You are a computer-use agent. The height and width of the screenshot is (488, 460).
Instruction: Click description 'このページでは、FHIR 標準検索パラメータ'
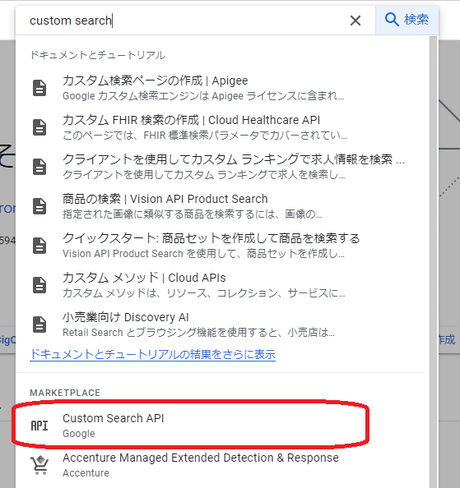(x=204, y=136)
